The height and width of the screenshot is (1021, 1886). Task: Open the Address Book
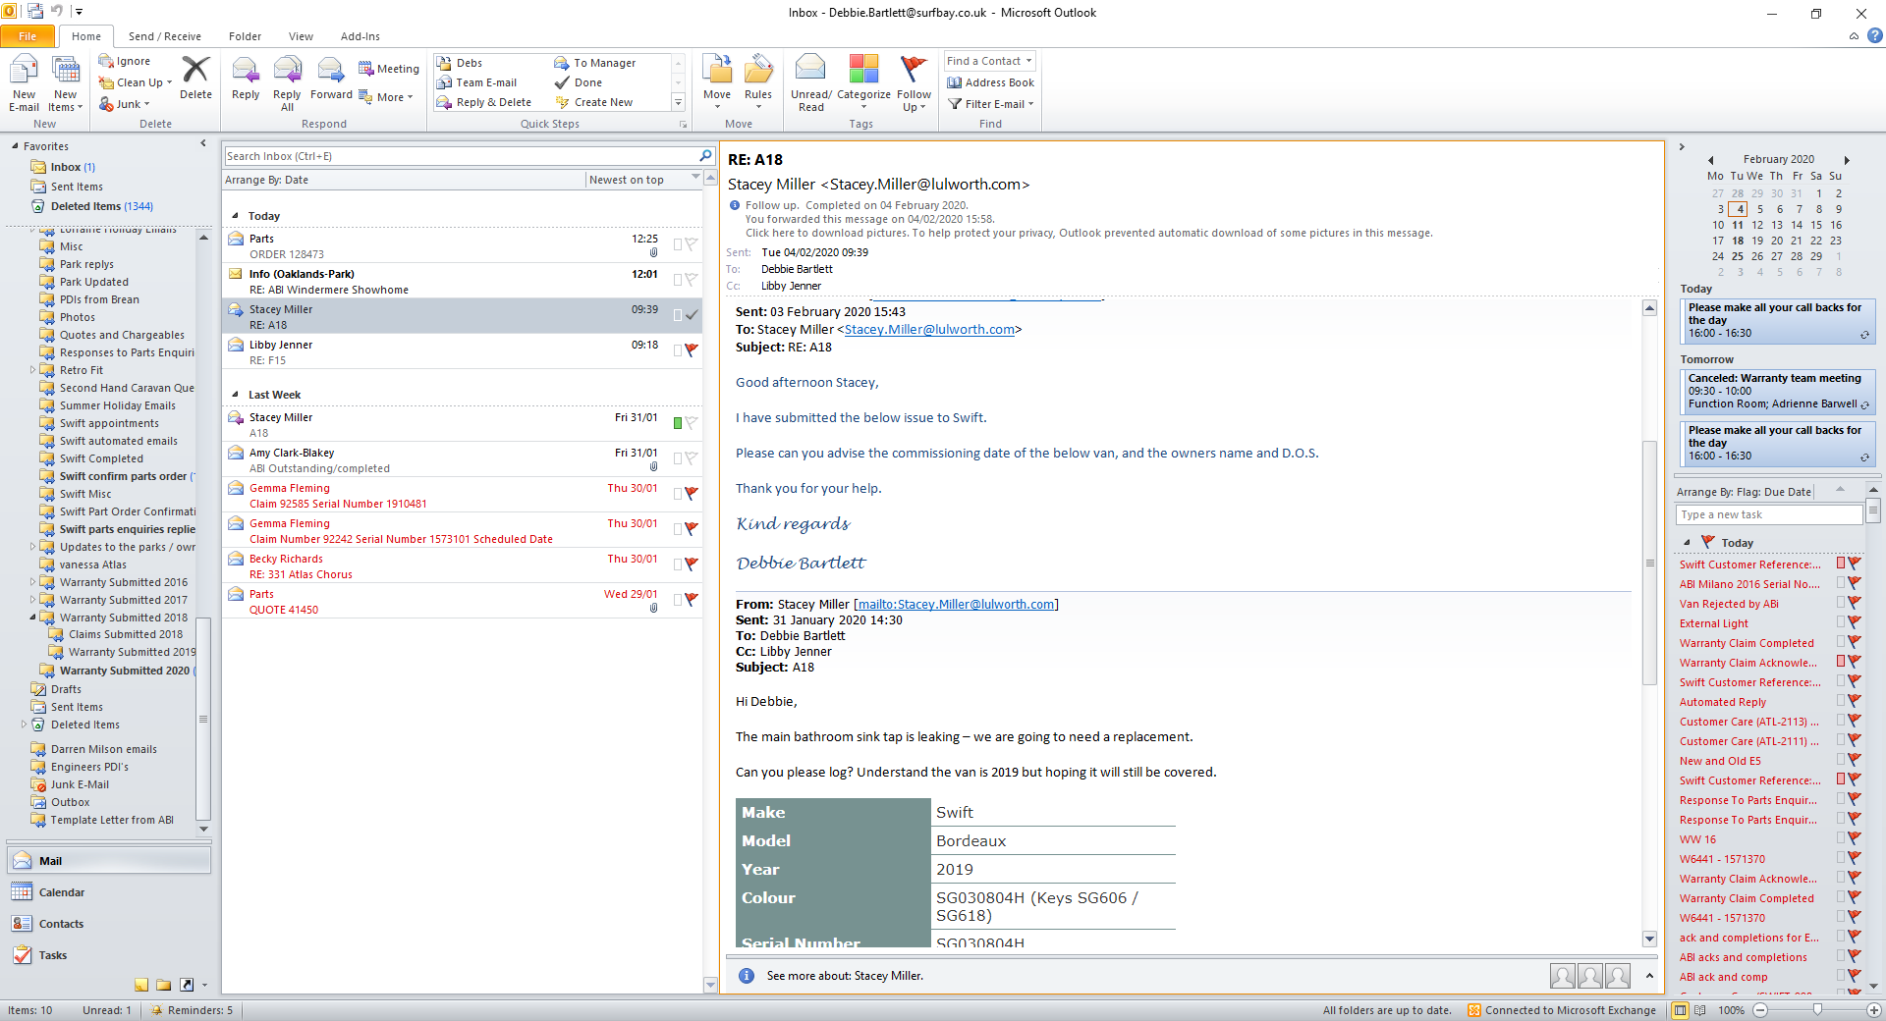click(x=991, y=82)
